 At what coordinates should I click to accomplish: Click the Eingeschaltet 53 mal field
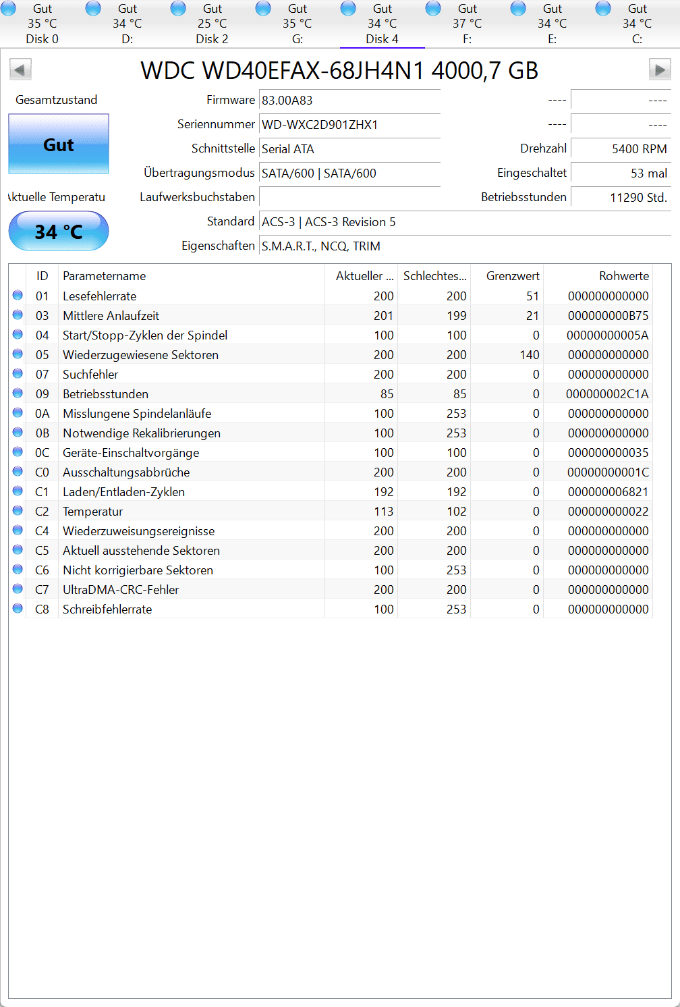point(621,173)
